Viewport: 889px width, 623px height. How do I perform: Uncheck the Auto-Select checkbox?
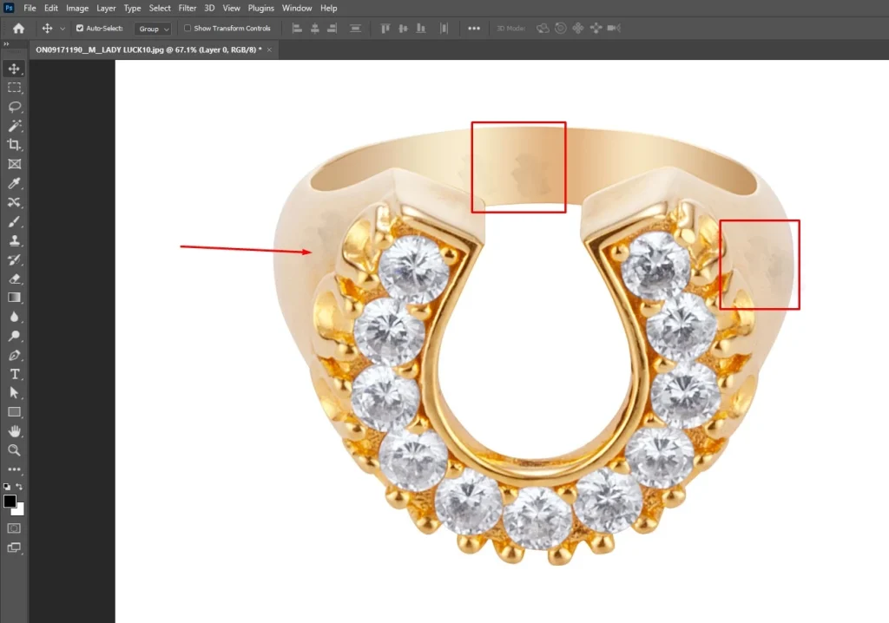[80, 29]
